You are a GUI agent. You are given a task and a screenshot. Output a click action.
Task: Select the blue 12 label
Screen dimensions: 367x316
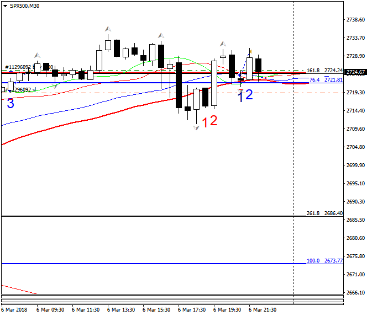pyautogui.click(x=245, y=95)
